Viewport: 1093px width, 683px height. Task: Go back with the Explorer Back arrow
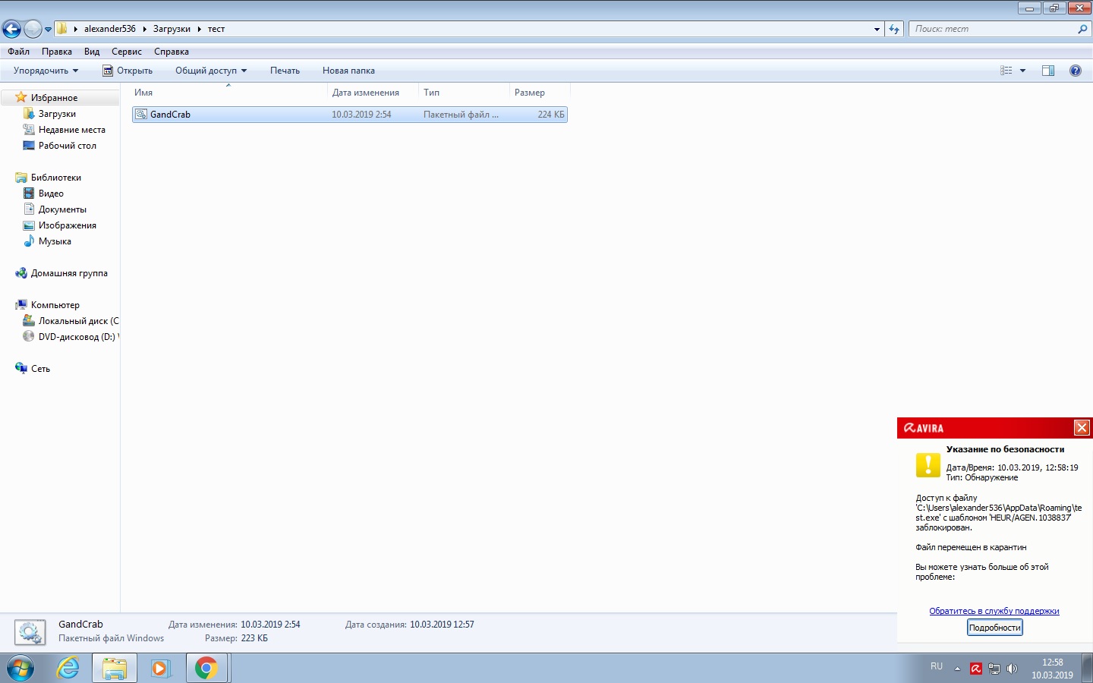(11, 29)
